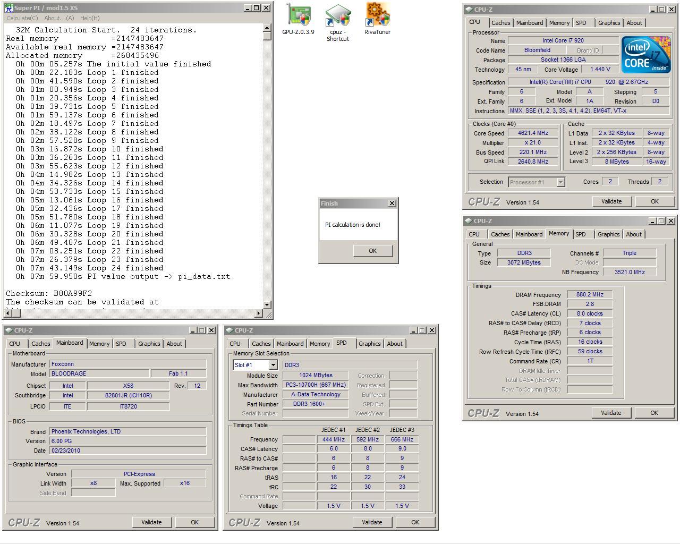Click OK in the Foxconn CPU-Z window
Screen dimensions: 680x544
[194, 522]
